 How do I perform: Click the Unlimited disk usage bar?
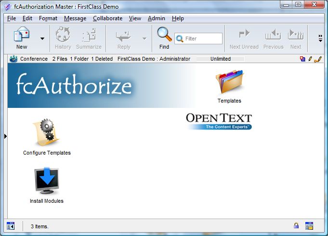pos(220,59)
